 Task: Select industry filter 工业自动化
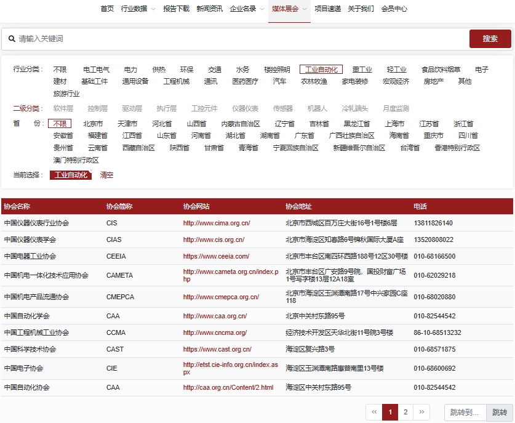click(321, 70)
